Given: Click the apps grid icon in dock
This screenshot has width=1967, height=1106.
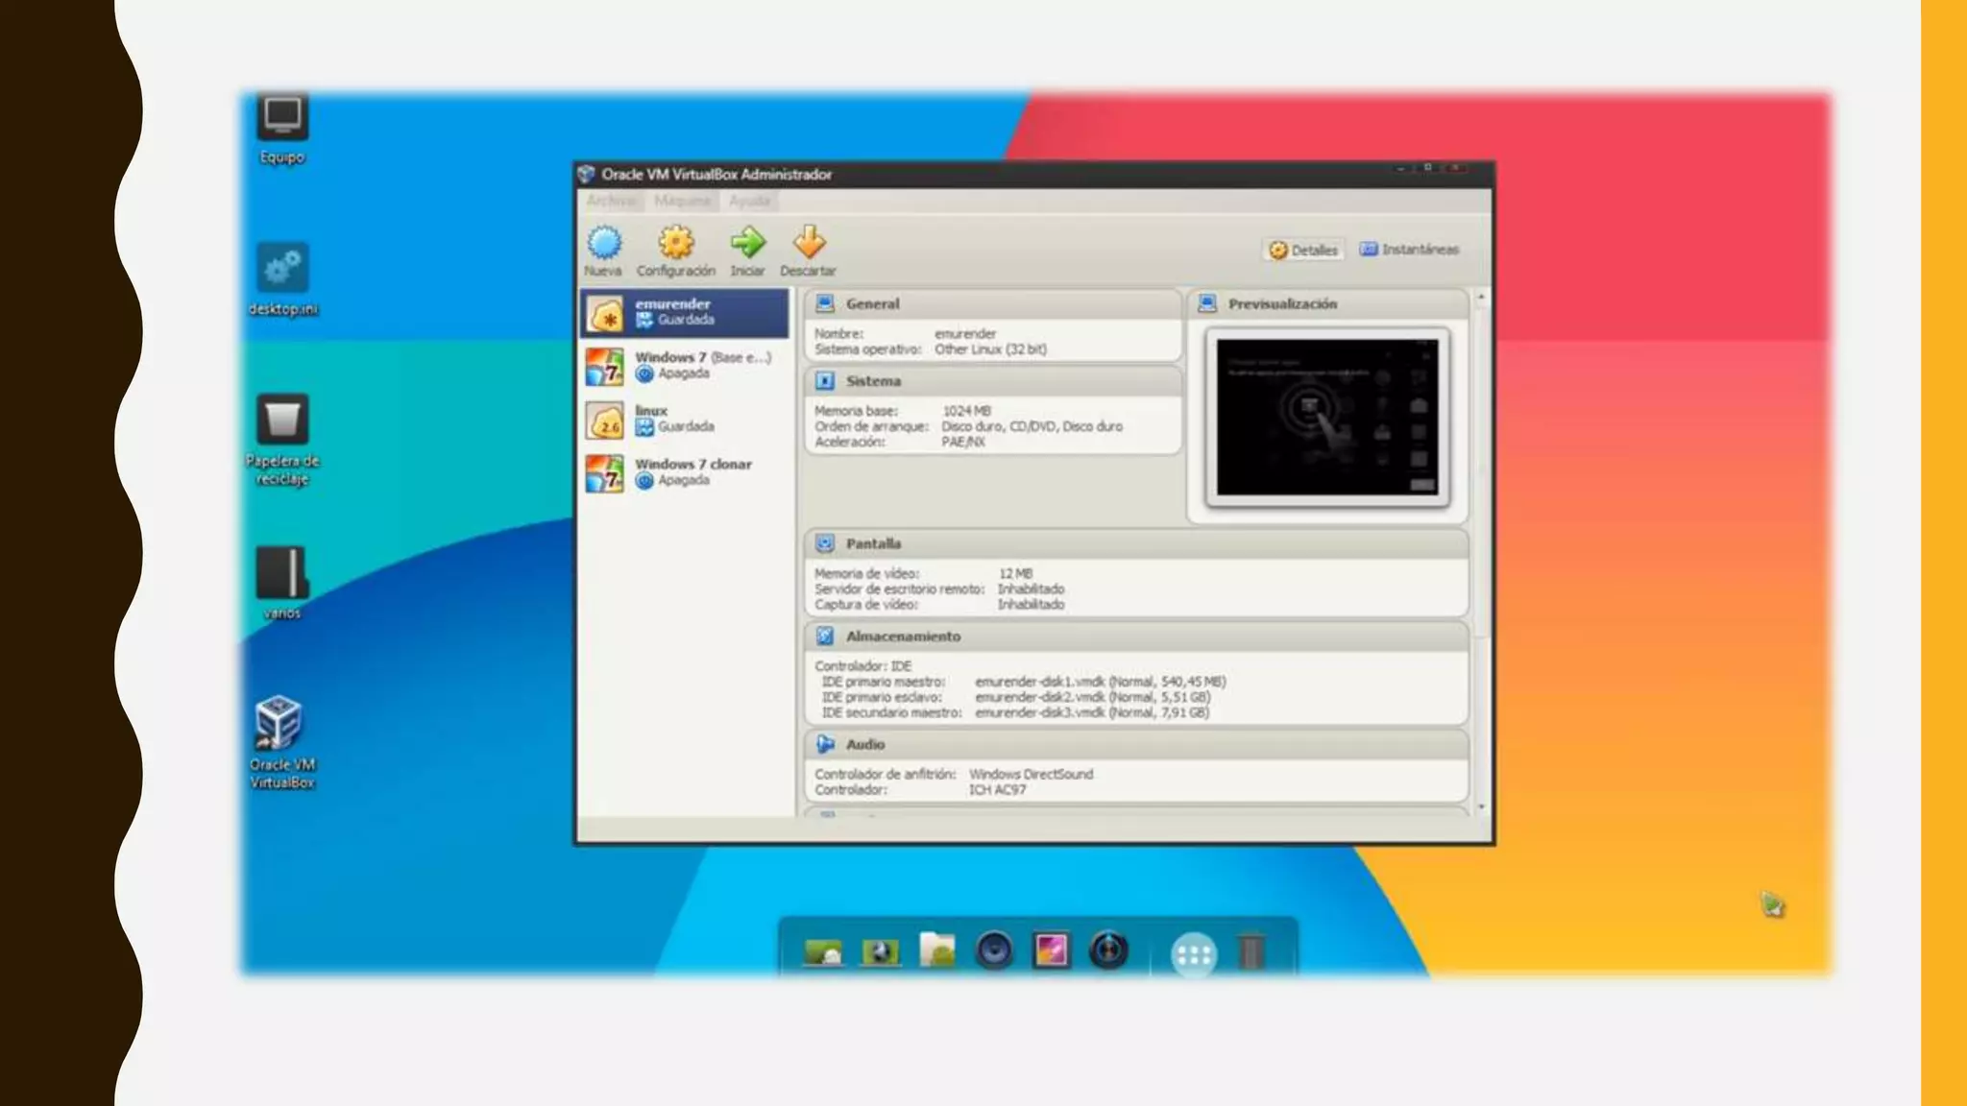Looking at the screenshot, I should 1194,954.
